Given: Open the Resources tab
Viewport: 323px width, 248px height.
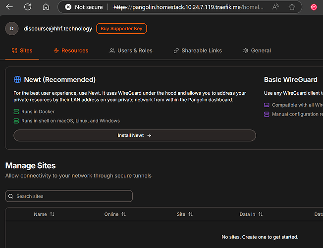Looking at the screenshot, I should click(x=71, y=51).
